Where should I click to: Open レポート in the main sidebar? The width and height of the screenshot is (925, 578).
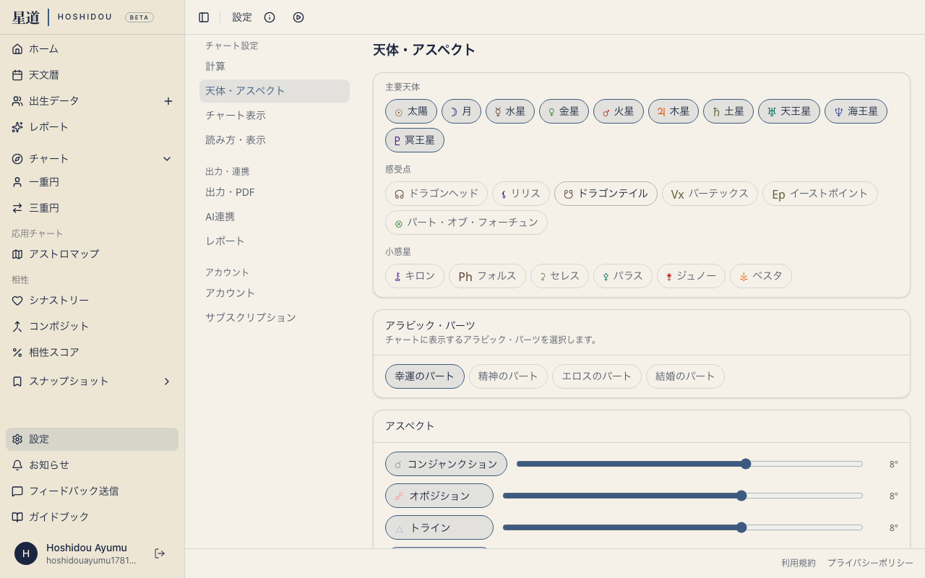pos(92,127)
